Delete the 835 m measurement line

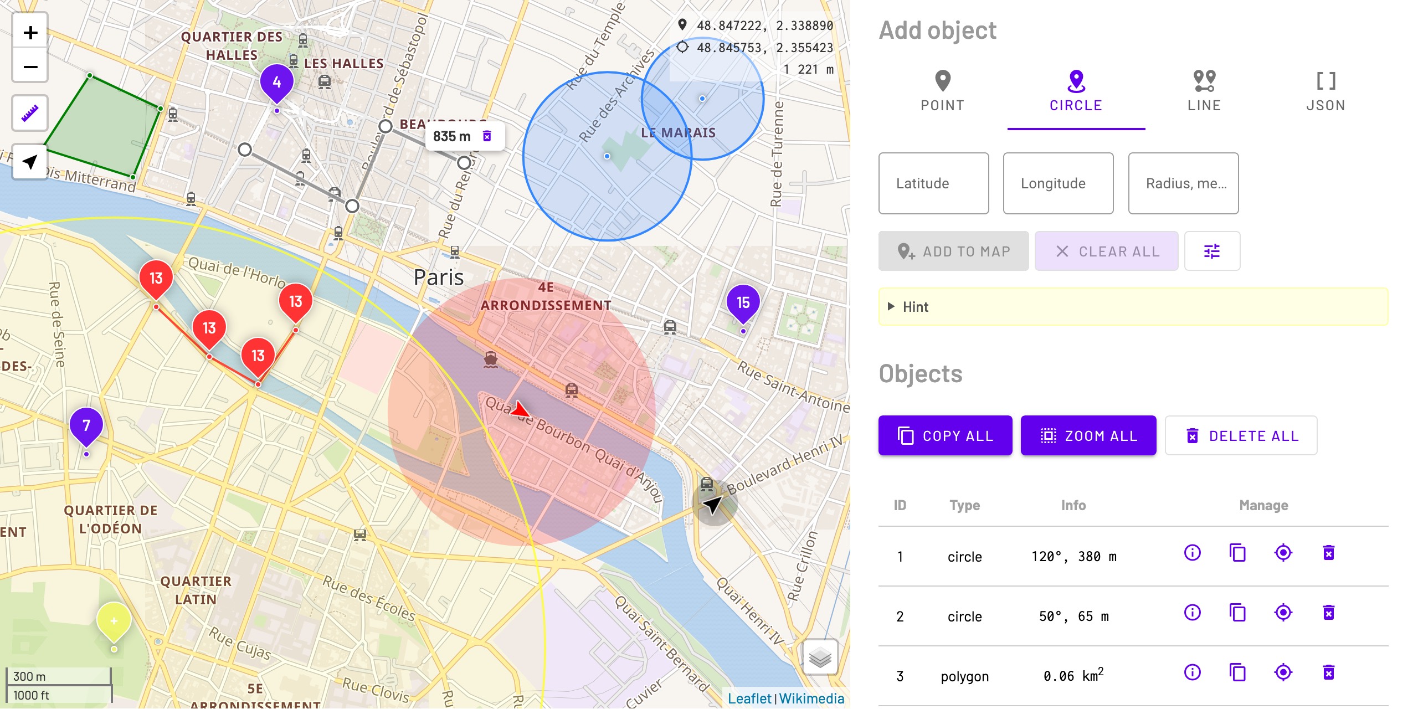coord(487,136)
